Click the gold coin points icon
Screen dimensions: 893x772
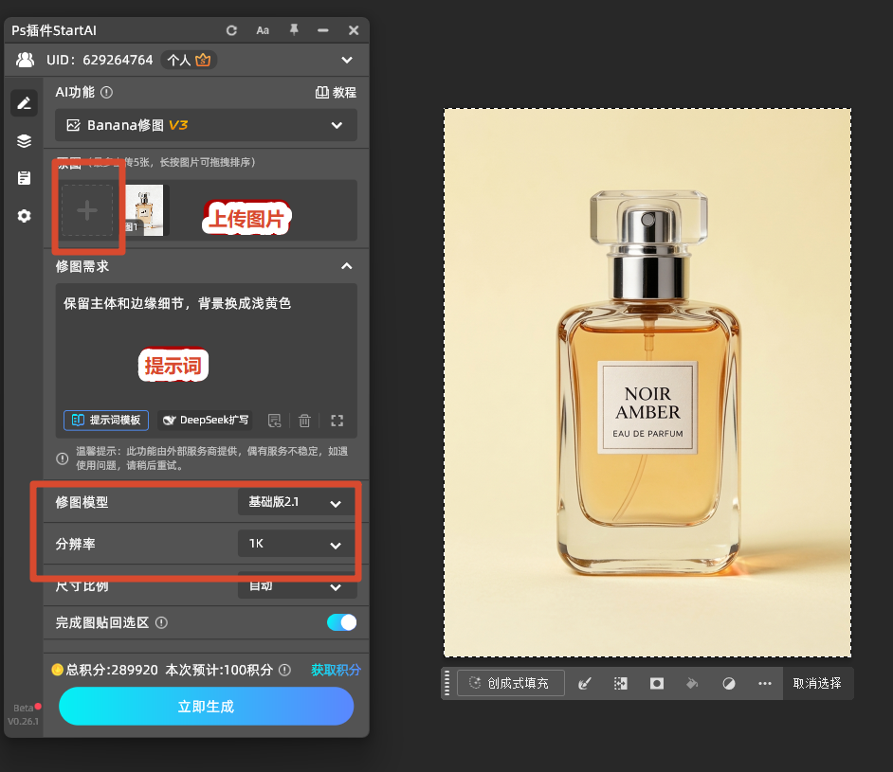pyautogui.click(x=57, y=670)
